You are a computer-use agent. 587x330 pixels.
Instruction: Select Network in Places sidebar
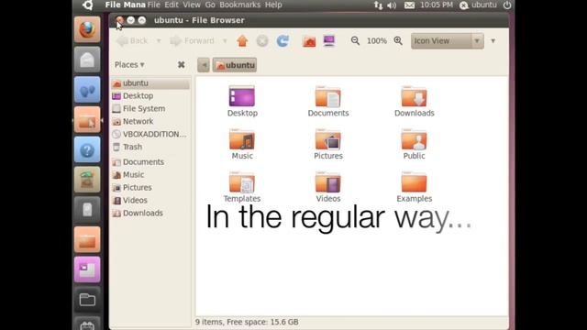point(150,121)
